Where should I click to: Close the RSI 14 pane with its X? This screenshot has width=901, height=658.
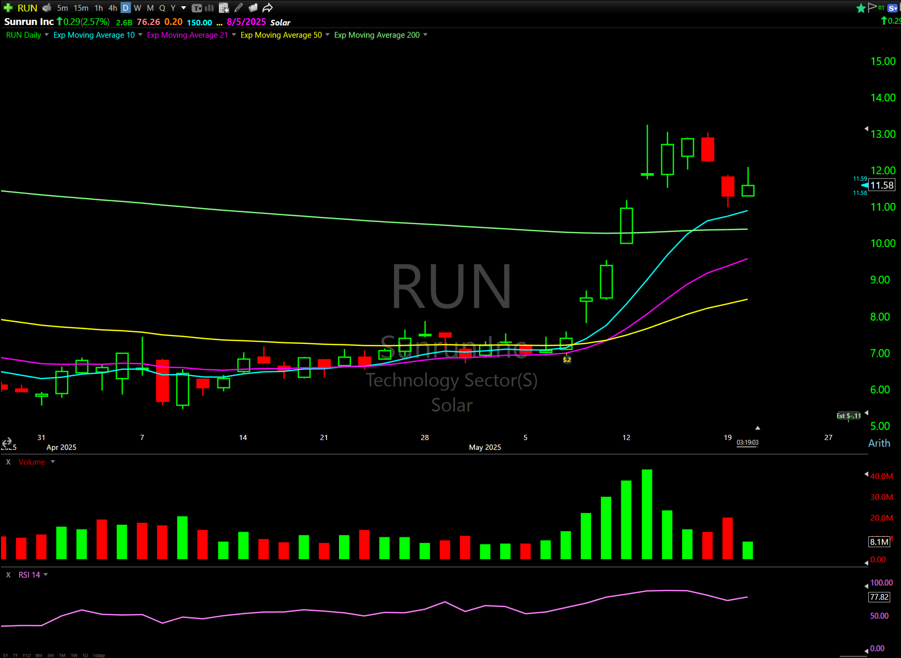tap(8, 575)
